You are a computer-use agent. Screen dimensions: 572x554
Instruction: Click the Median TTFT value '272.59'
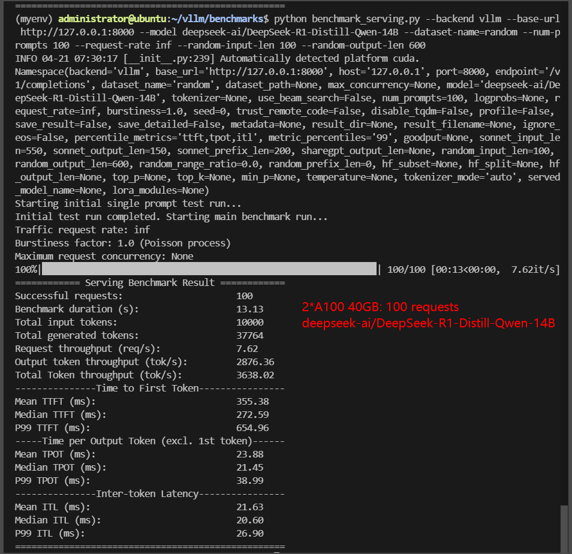pyautogui.click(x=252, y=414)
